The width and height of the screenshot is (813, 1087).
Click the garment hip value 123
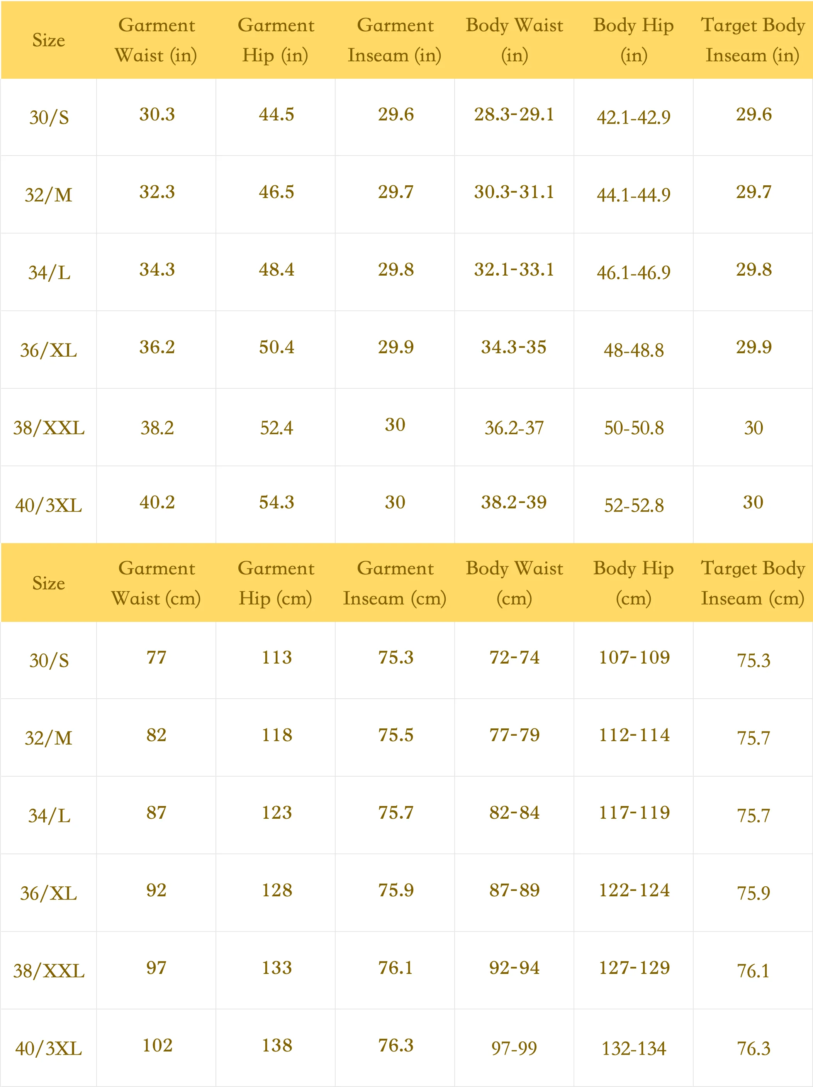coord(276,813)
